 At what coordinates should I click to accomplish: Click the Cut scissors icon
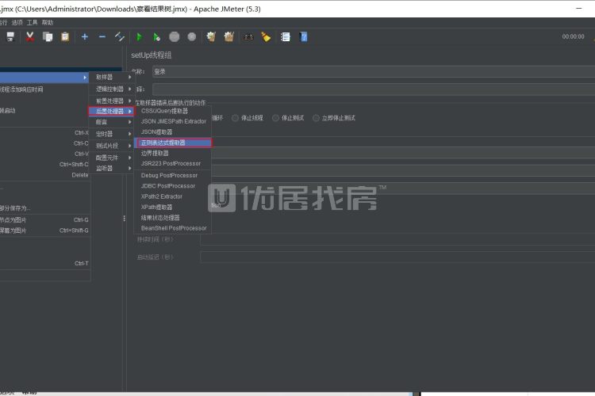point(29,36)
